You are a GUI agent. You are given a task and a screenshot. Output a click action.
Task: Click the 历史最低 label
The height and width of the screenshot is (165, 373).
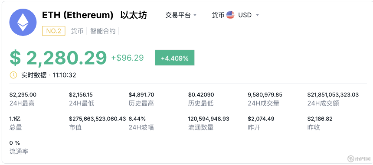(201, 103)
